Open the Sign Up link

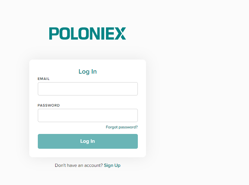click(112, 165)
